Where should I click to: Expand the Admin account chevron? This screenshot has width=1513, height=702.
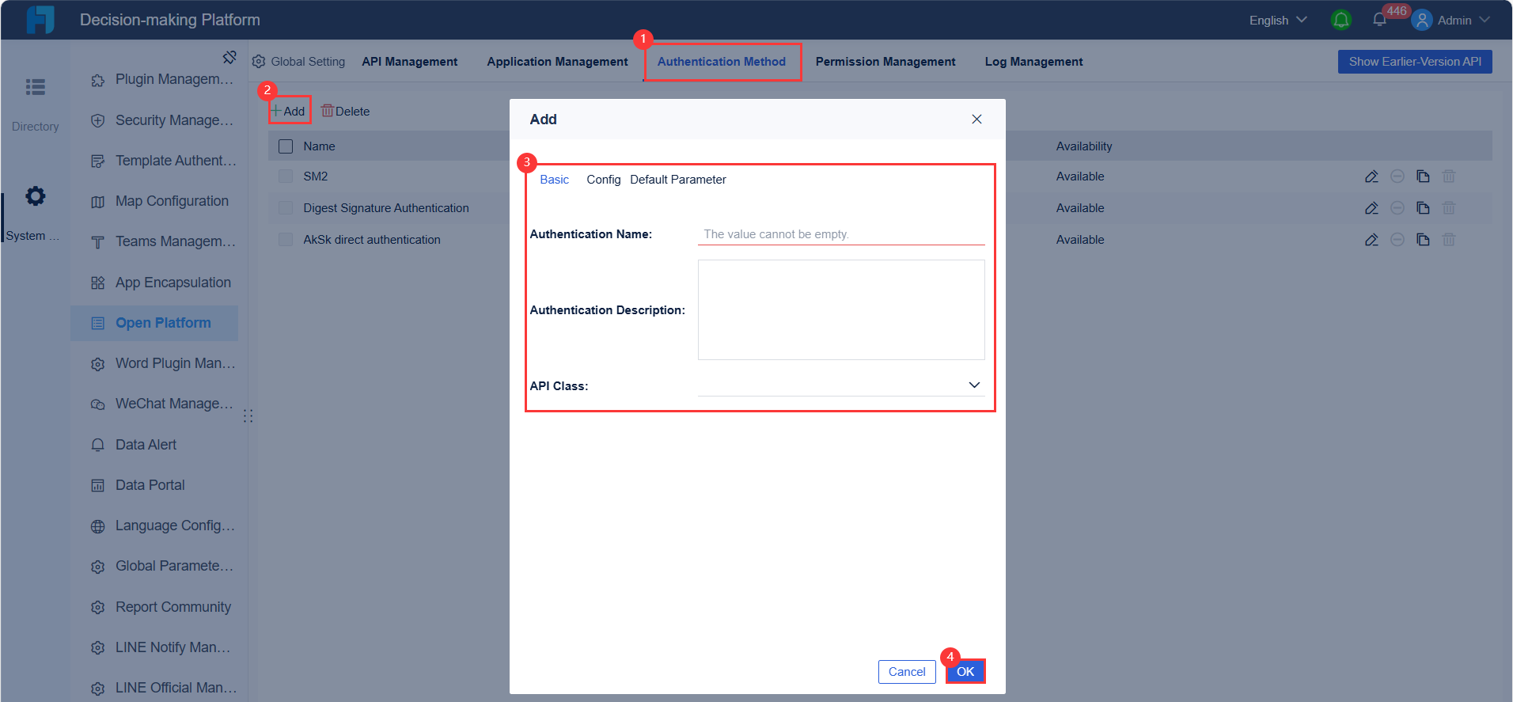coord(1485,20)
